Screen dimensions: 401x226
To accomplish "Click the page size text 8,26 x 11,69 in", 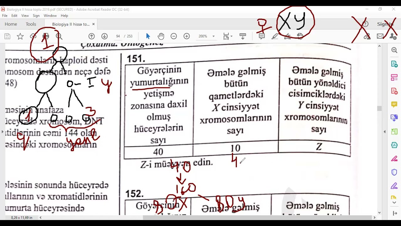I will (x=22, y=218).
